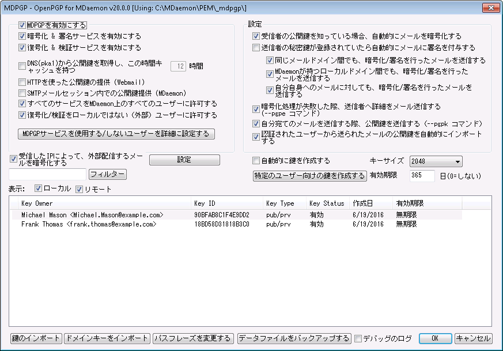Image resolution: width=503 pixels, height=351 pixels.
Task: Click 特定のユーザー向けの鍵を作成する button
Action: [309, 176]
